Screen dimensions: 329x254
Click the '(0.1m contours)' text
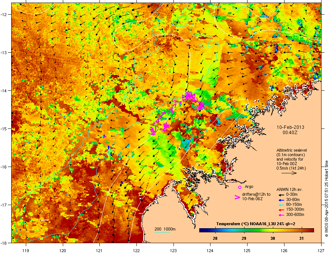coord(290,155)
